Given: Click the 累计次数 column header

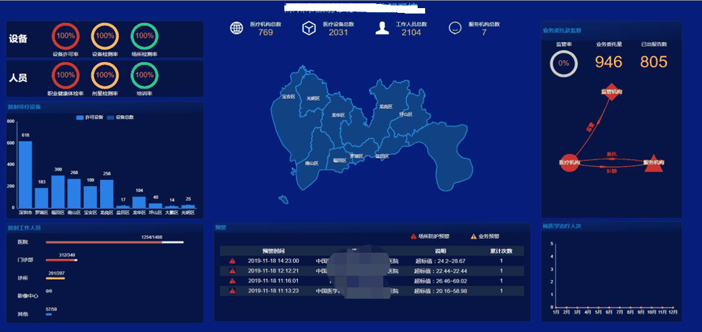Looking at the screenshot, I should (x=501, y=251).
